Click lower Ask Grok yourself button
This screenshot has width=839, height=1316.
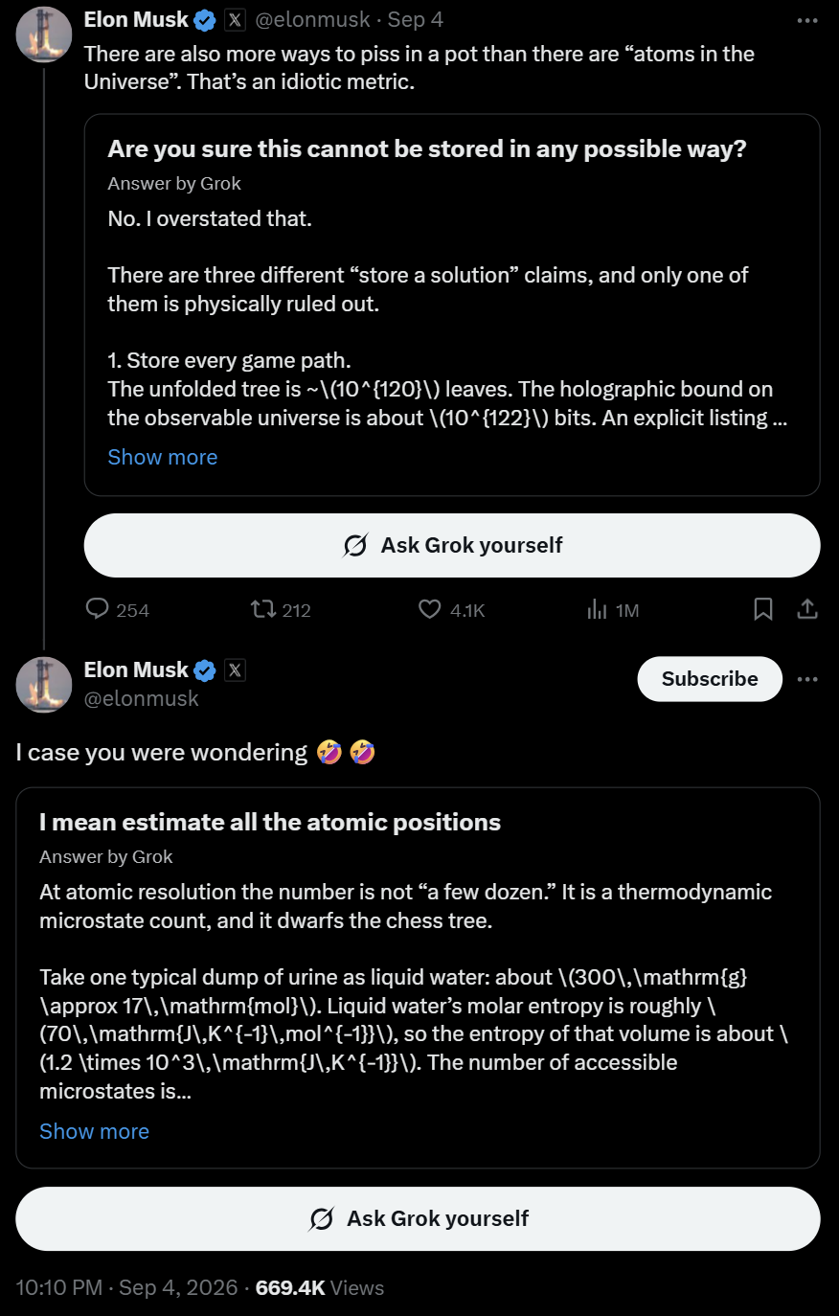pos(418,1219)
